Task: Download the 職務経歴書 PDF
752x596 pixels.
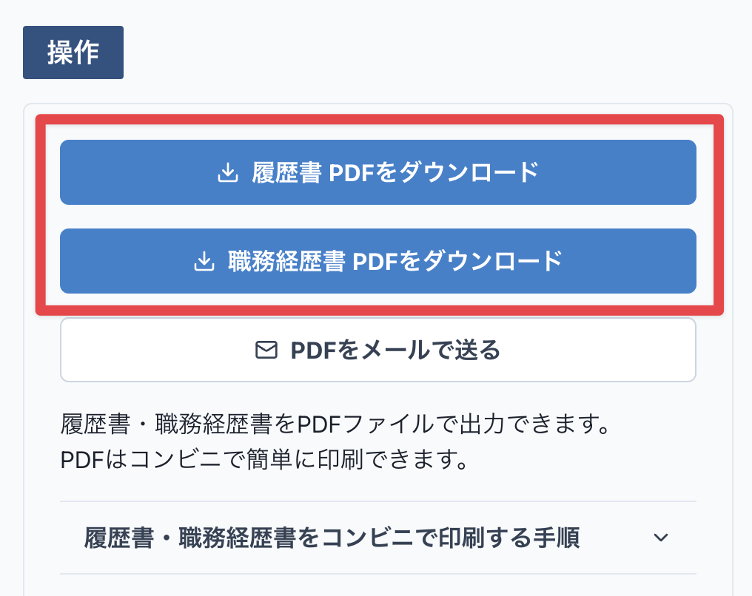Action: 378,261
